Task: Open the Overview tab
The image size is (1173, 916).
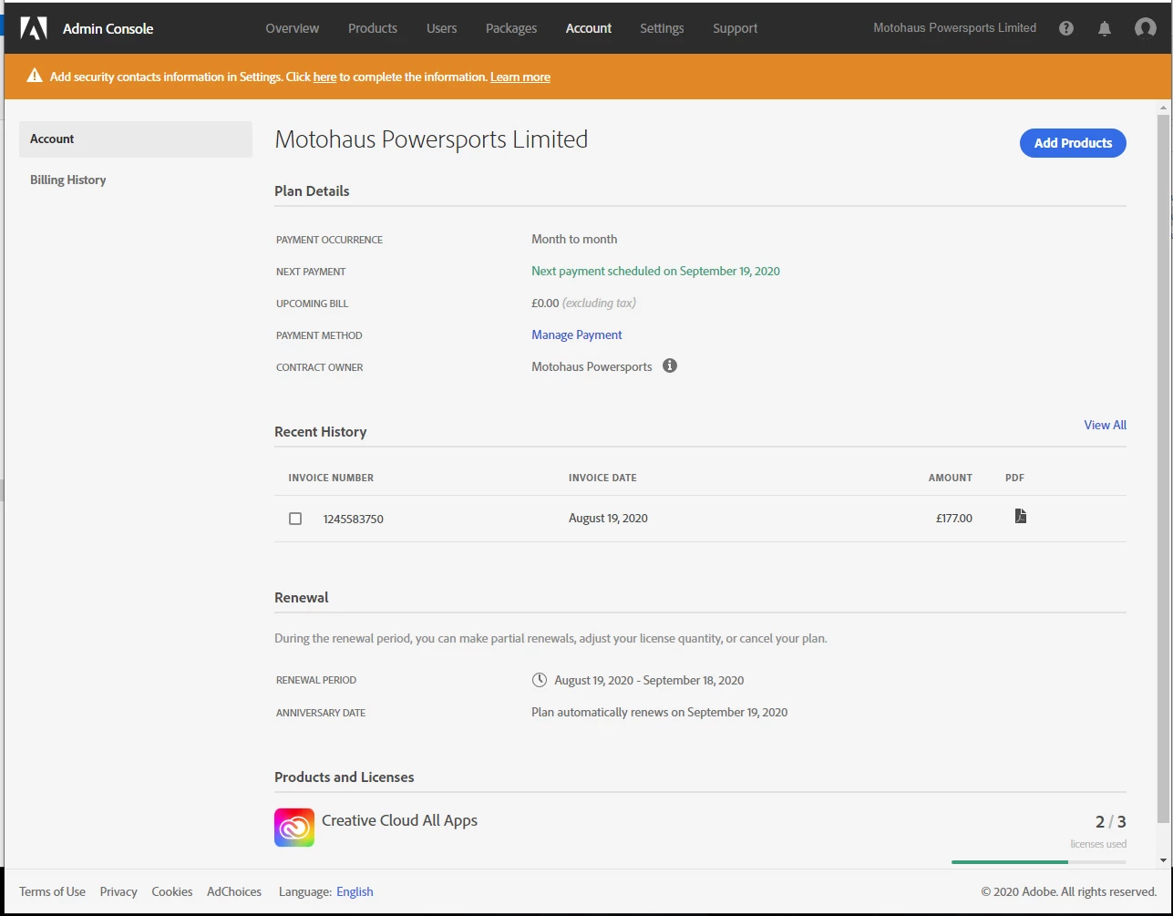Action: [x=293, y=28]
